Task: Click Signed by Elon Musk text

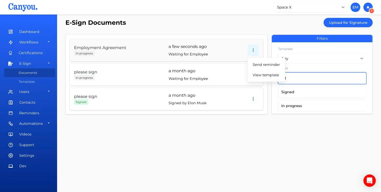Action: click(188, 103)
